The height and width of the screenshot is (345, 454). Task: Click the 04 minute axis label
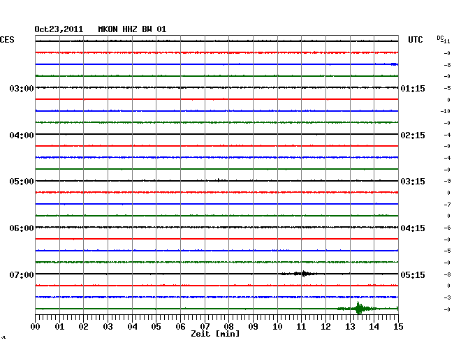pyautogui.click(x=132, y=326)
